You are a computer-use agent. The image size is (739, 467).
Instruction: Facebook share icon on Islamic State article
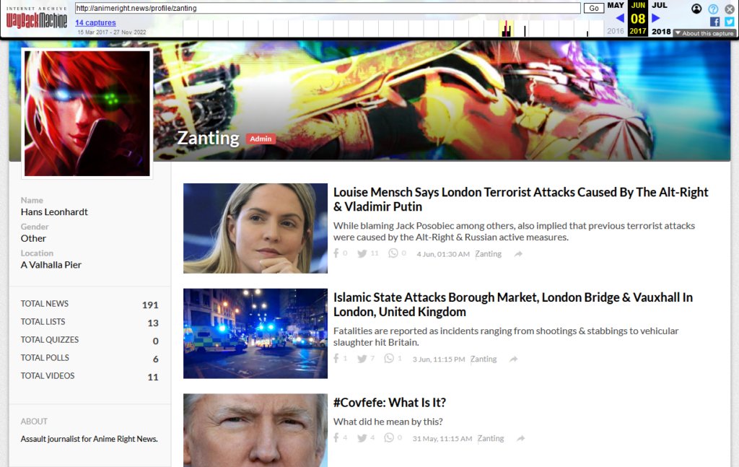coord(336,359)
